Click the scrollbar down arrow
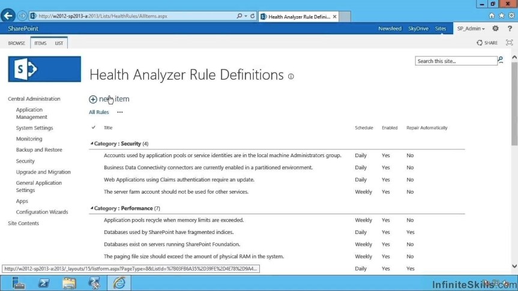 pos(514,266)
